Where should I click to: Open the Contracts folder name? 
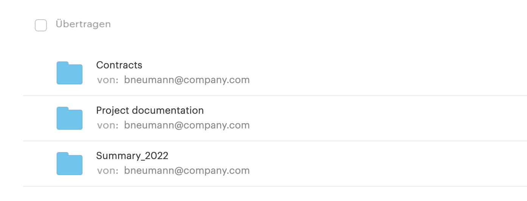coord(119,65)
